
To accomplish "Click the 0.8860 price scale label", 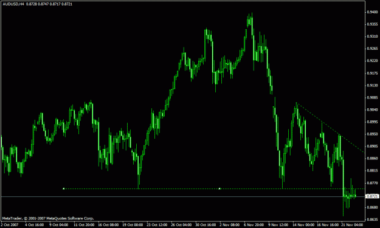I will tap(372, 158).
